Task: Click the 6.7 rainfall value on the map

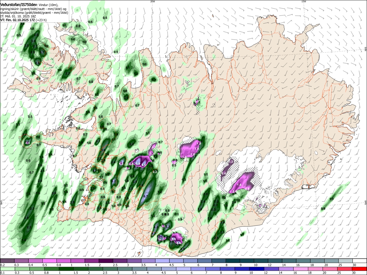Action: click(145, 196)
